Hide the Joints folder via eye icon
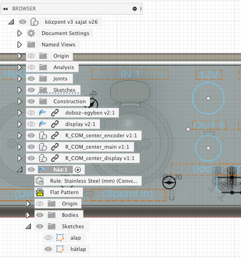241x259 pixels. tap(31, 79)
